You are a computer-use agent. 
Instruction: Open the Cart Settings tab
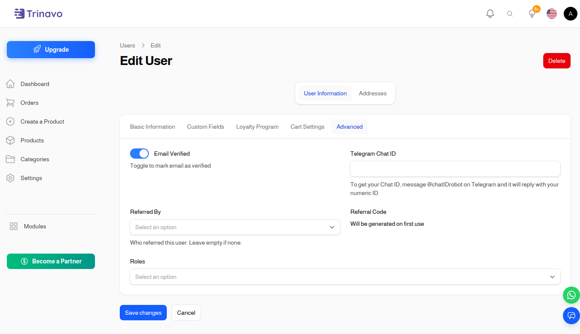[x=308, y=127]
